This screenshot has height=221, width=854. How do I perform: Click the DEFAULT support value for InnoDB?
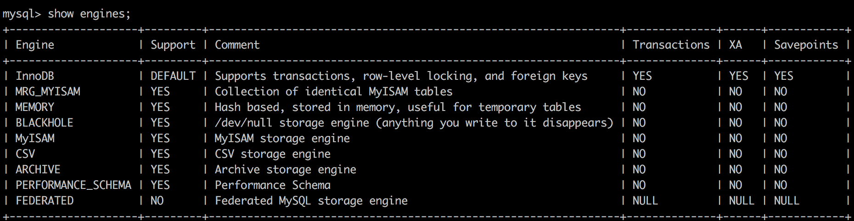(173, 76)
